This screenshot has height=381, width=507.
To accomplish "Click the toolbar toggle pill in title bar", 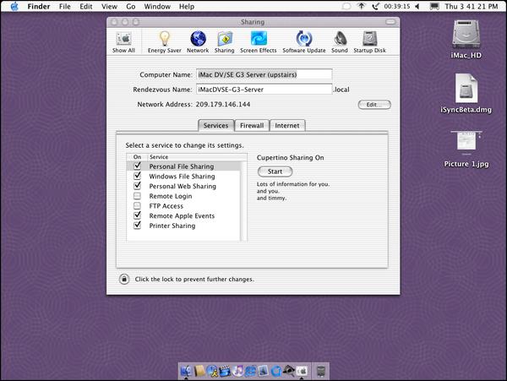I will pyautogui.click(x=390, y=22).
